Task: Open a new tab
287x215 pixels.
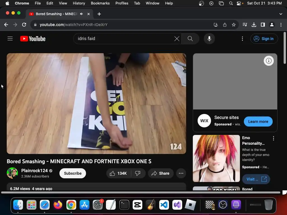Action: (99, 14)
